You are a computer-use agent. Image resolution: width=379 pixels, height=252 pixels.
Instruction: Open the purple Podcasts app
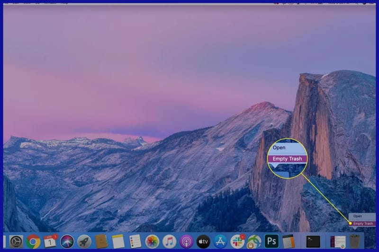[x=186, y=242]
